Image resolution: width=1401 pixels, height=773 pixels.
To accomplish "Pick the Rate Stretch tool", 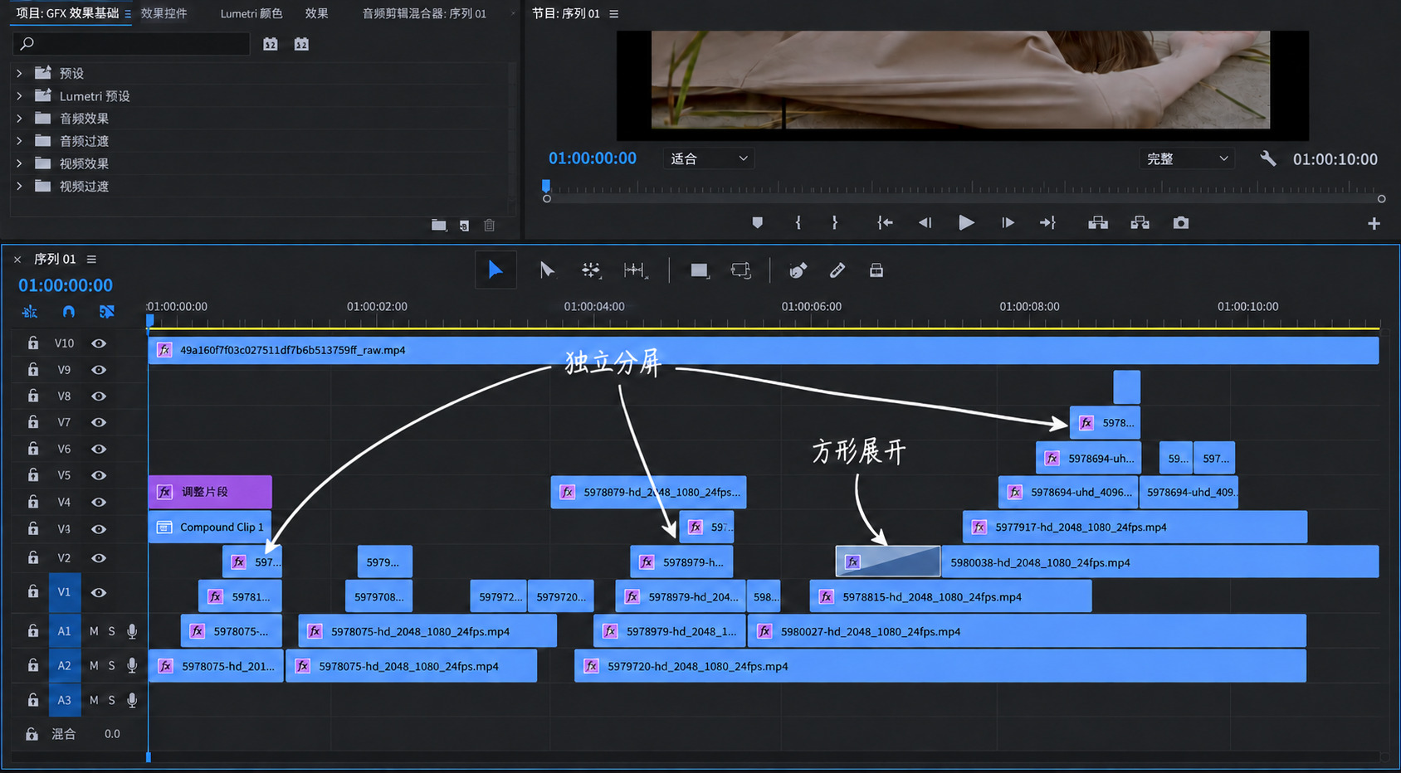I will coord(635,270).
